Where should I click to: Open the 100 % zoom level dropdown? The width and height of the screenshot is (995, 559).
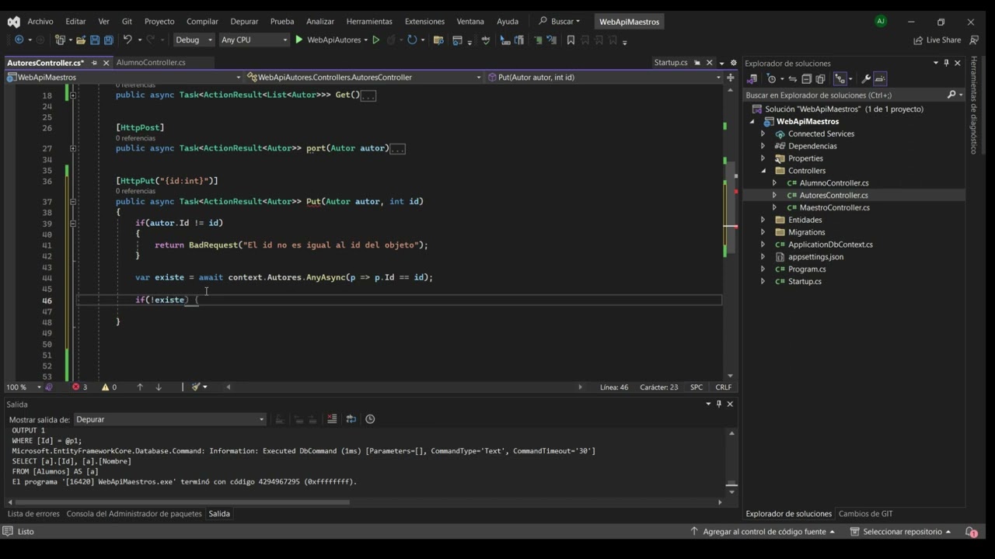click(23, 387)
